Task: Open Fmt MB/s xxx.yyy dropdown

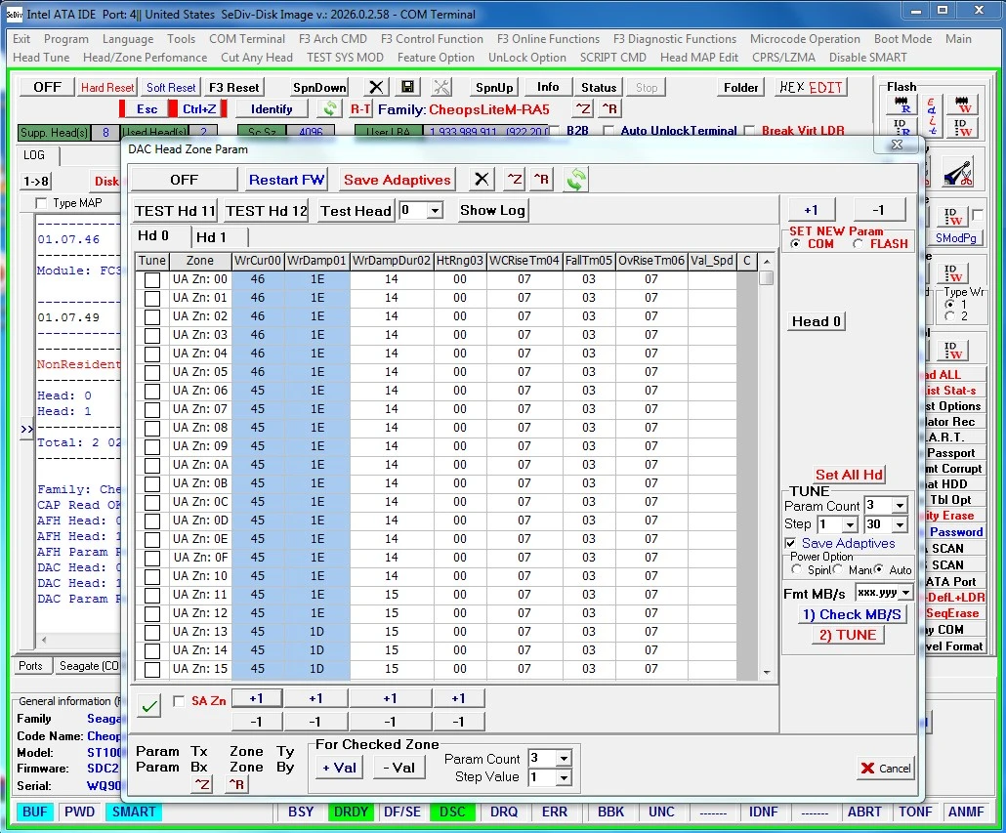Action: [x=906, y=593]
